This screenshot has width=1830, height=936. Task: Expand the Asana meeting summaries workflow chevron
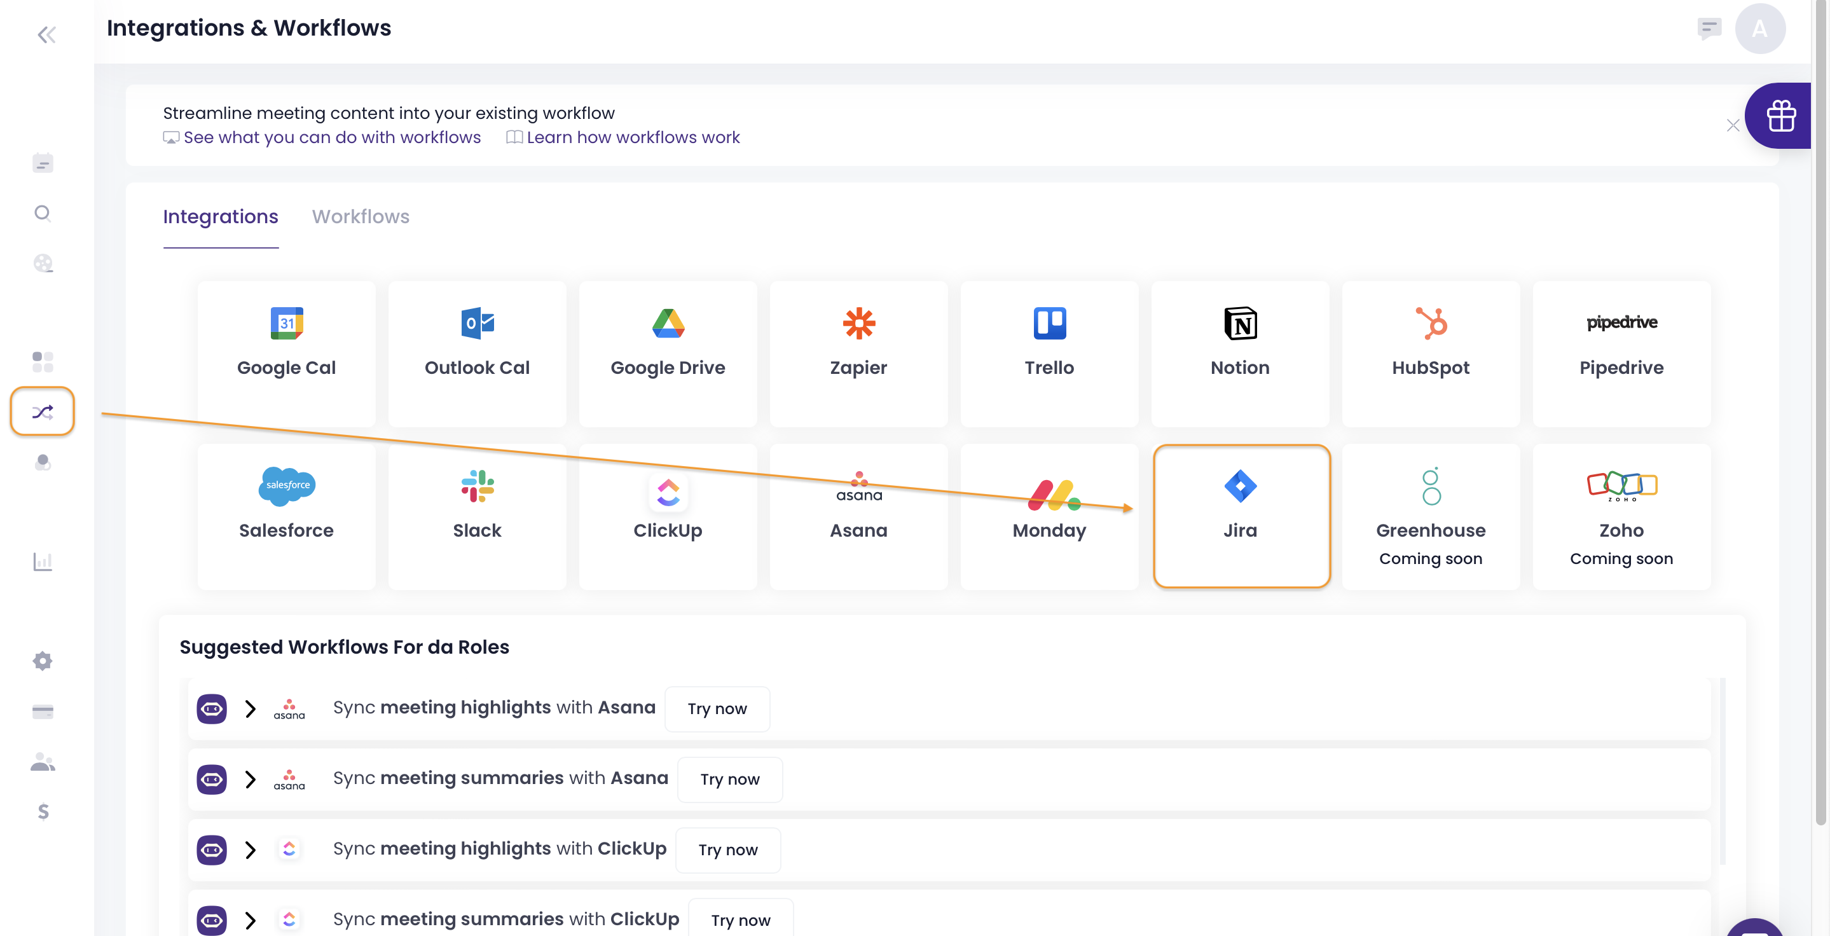250,779
